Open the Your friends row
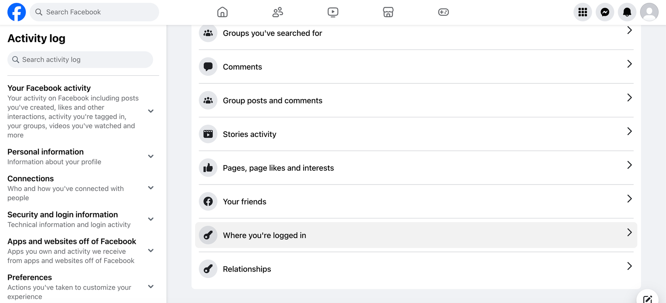The width and height of the screenshot is (666, 303). pos(416,201)
